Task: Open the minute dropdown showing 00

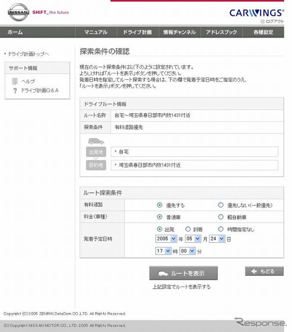Action: (x=188, y=251)
